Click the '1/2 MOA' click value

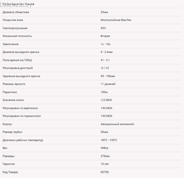point(106,100)
